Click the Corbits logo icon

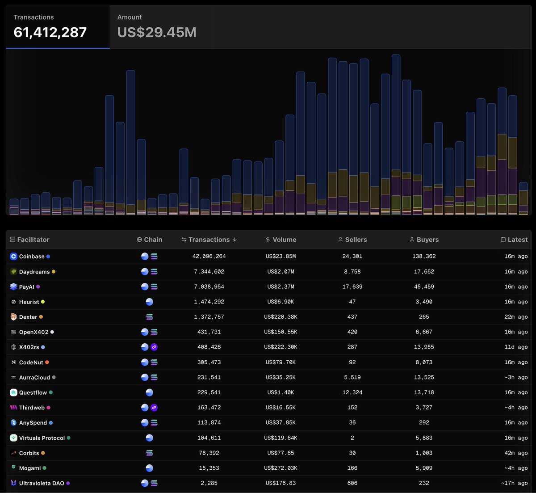13,453
